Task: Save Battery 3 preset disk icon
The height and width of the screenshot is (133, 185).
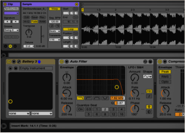Action: tap(16, 68)
